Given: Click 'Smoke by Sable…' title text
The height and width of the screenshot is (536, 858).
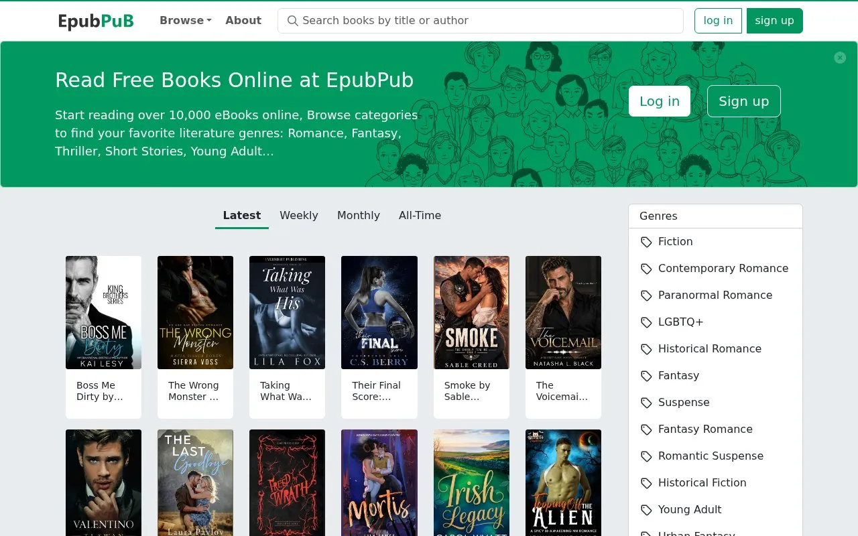Looking at the screenshot, I should tap(467, 391).
